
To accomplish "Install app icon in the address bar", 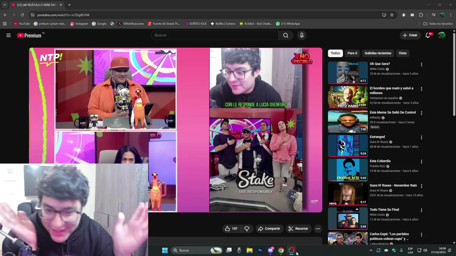I will pyautogui.click(x=384, y=15).
